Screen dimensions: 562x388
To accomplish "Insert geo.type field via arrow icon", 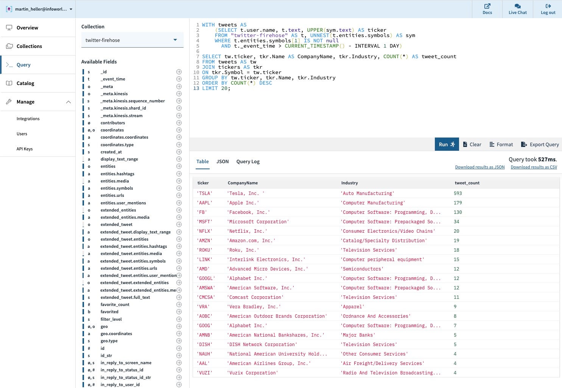I will pyautogui.click(x=179, y=341).
